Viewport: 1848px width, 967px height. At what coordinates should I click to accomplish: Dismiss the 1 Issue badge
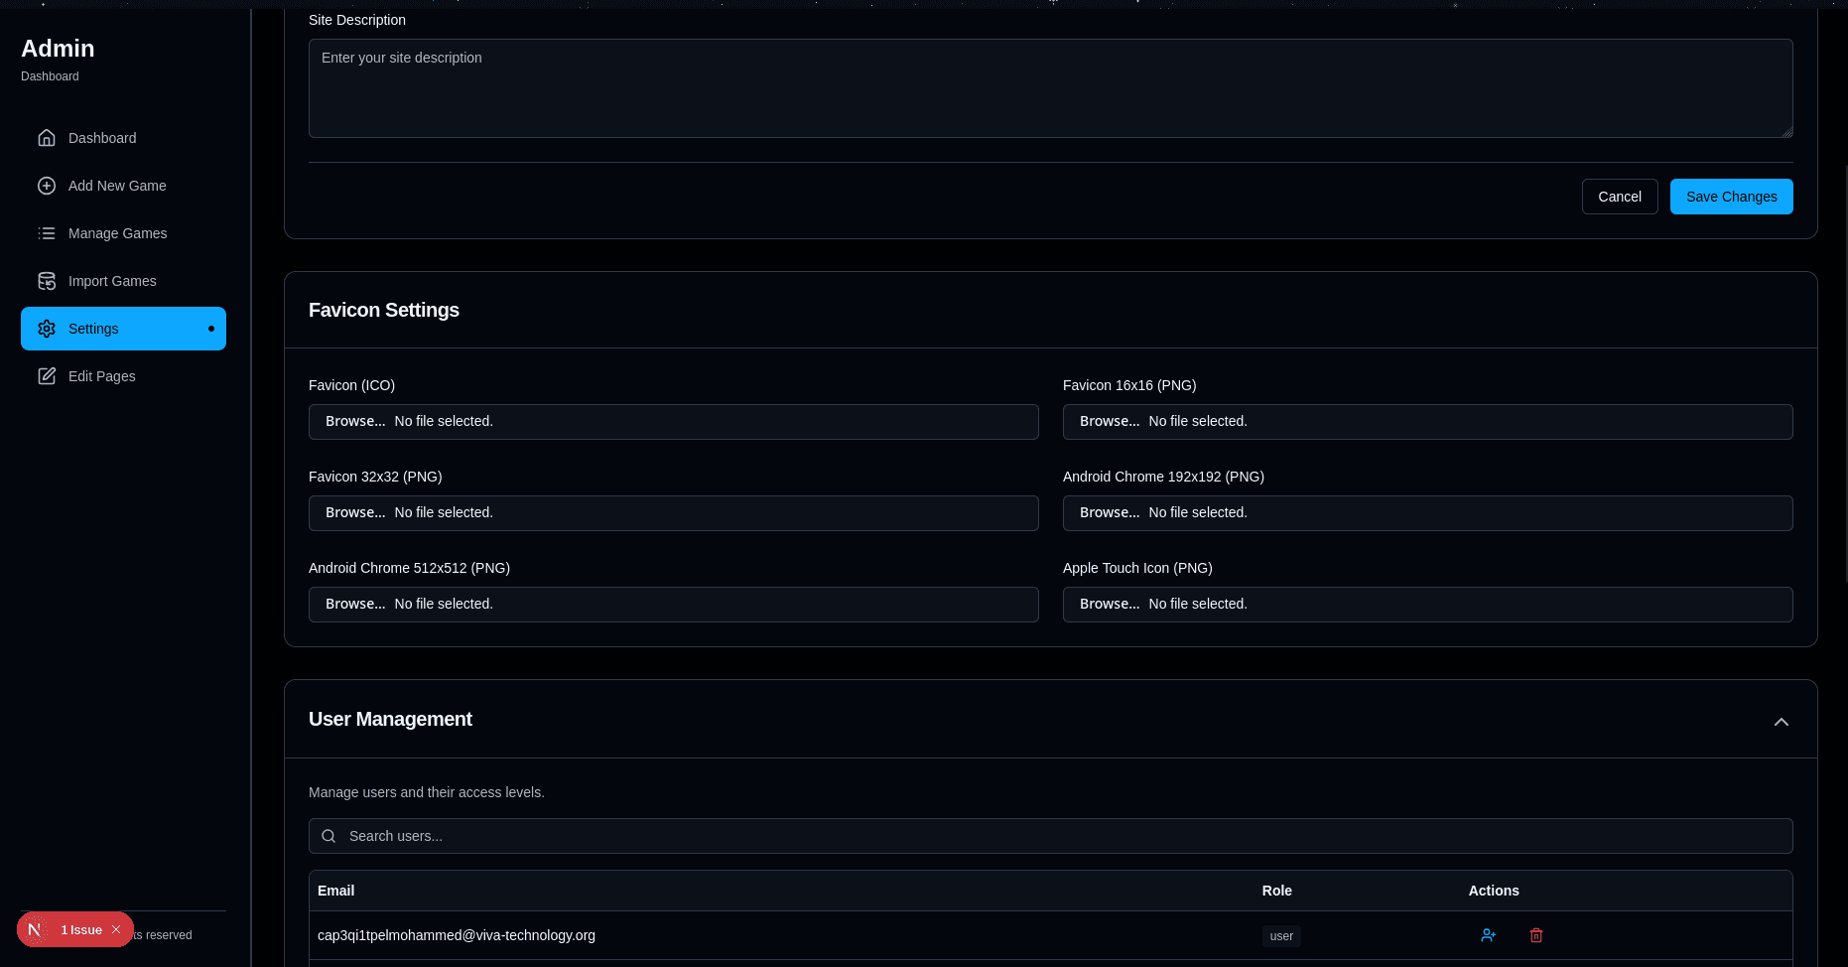pyautogui.click(x=116, y=930)
